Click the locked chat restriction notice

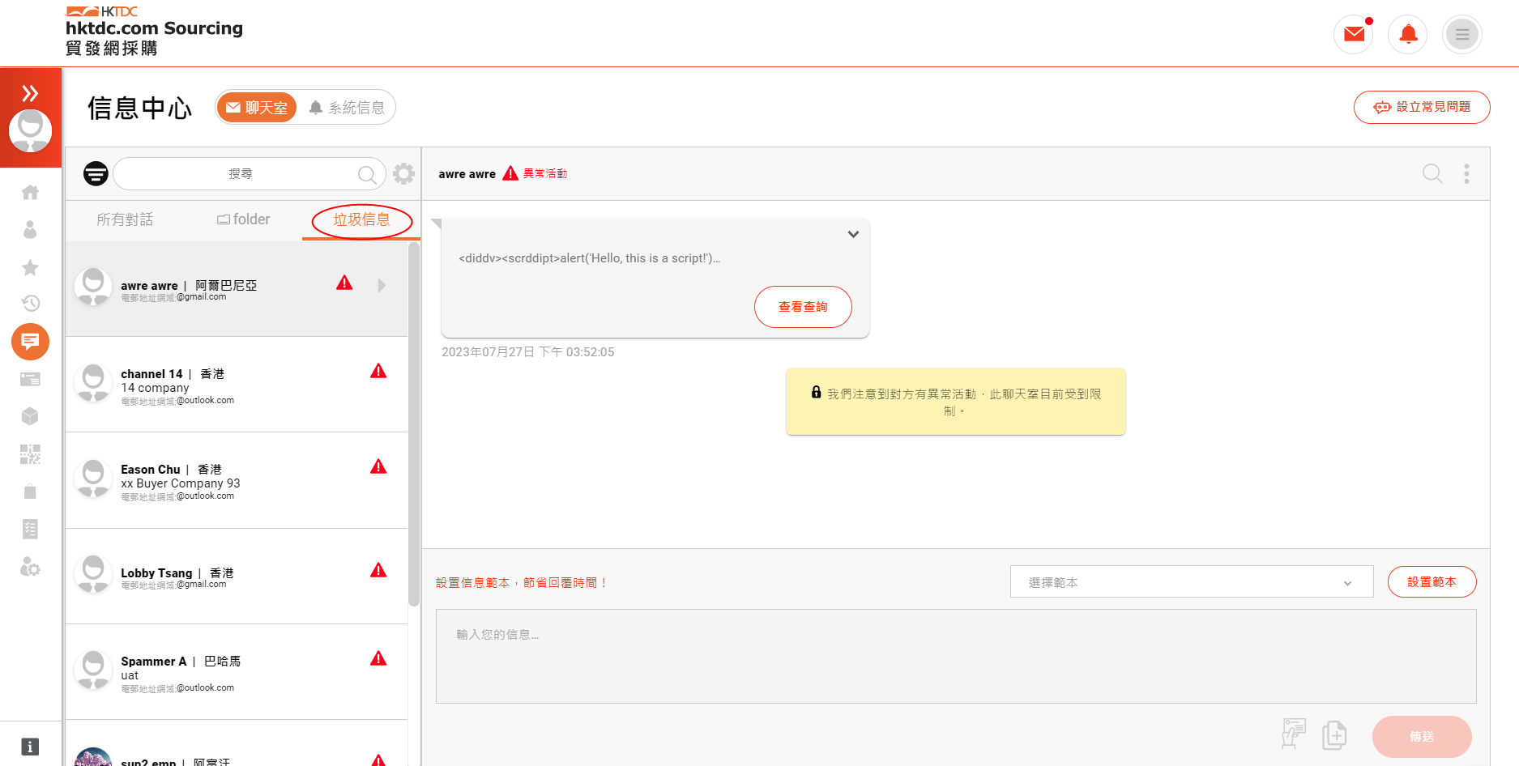pyautogui.click(x=956, y=402)
